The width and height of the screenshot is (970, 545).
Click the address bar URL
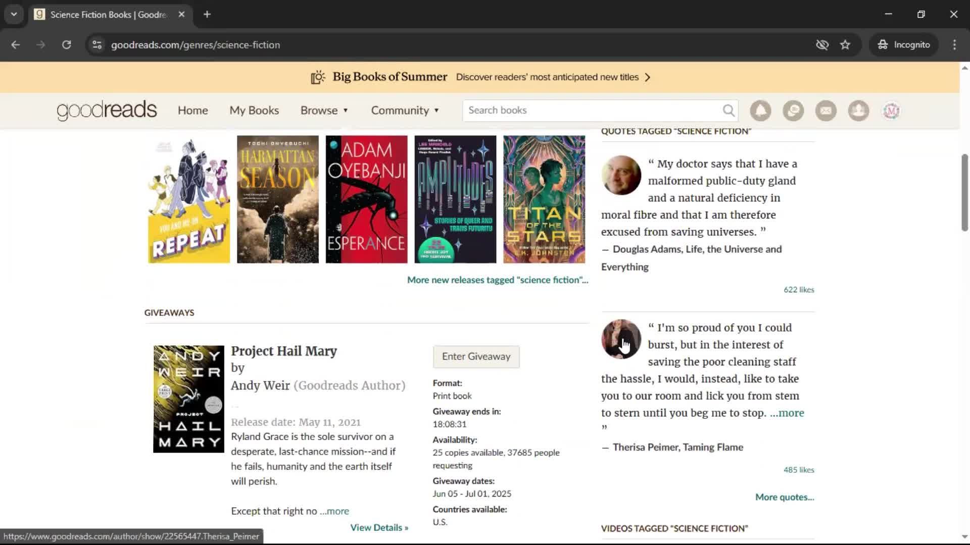coord(196,45)
